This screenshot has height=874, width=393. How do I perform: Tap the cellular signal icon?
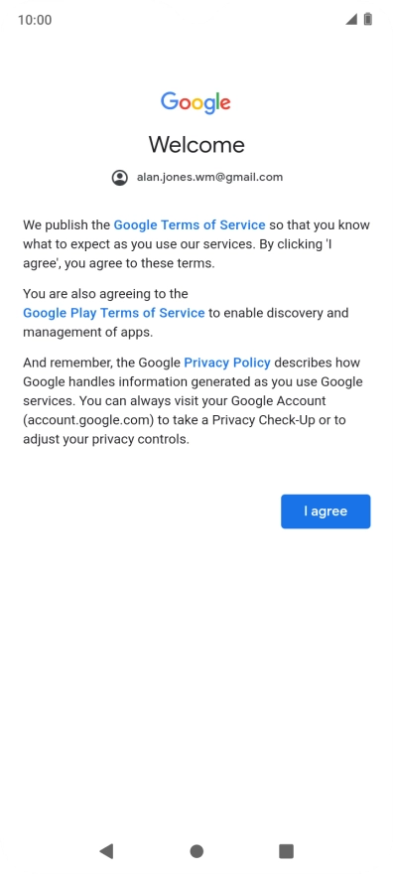tap(351, 20)
